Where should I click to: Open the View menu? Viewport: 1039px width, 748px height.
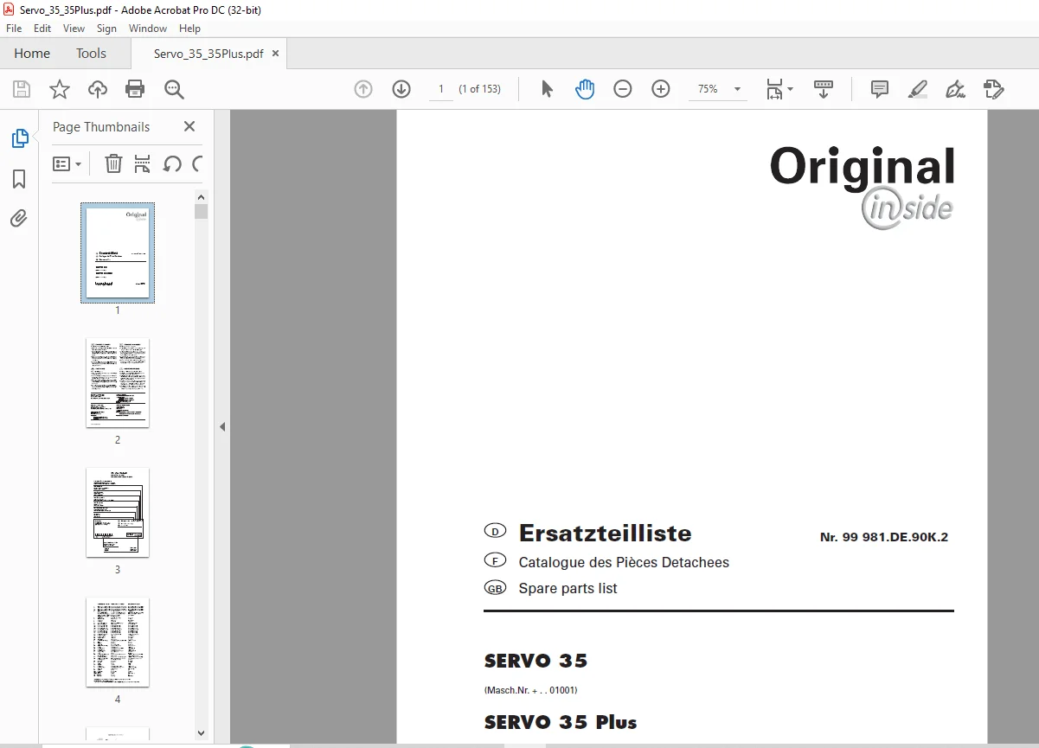74,29
